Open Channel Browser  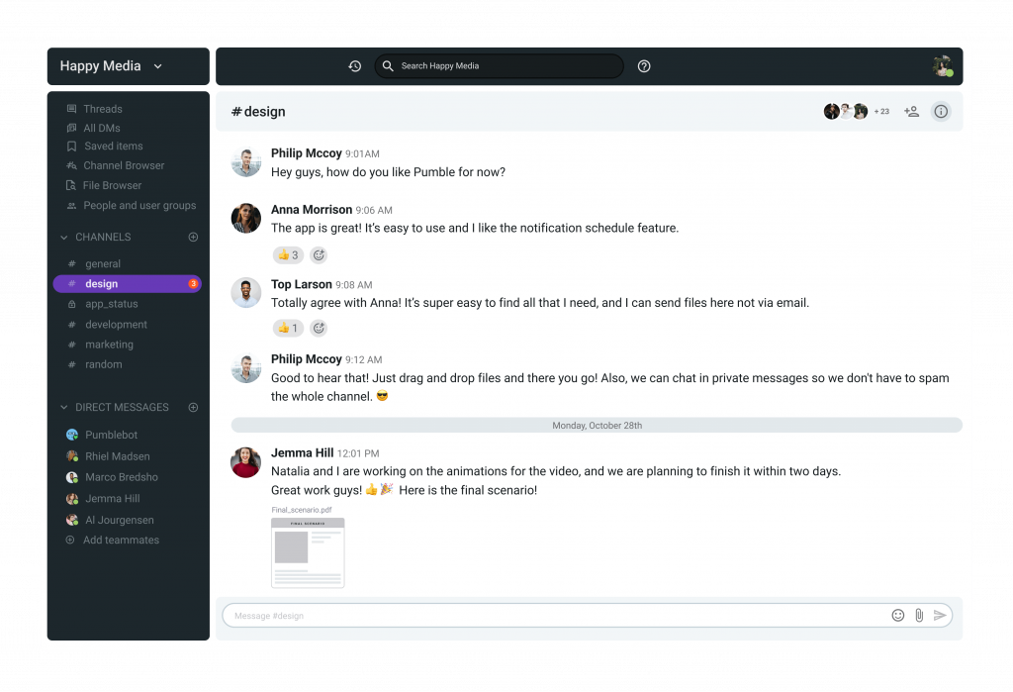124,165
